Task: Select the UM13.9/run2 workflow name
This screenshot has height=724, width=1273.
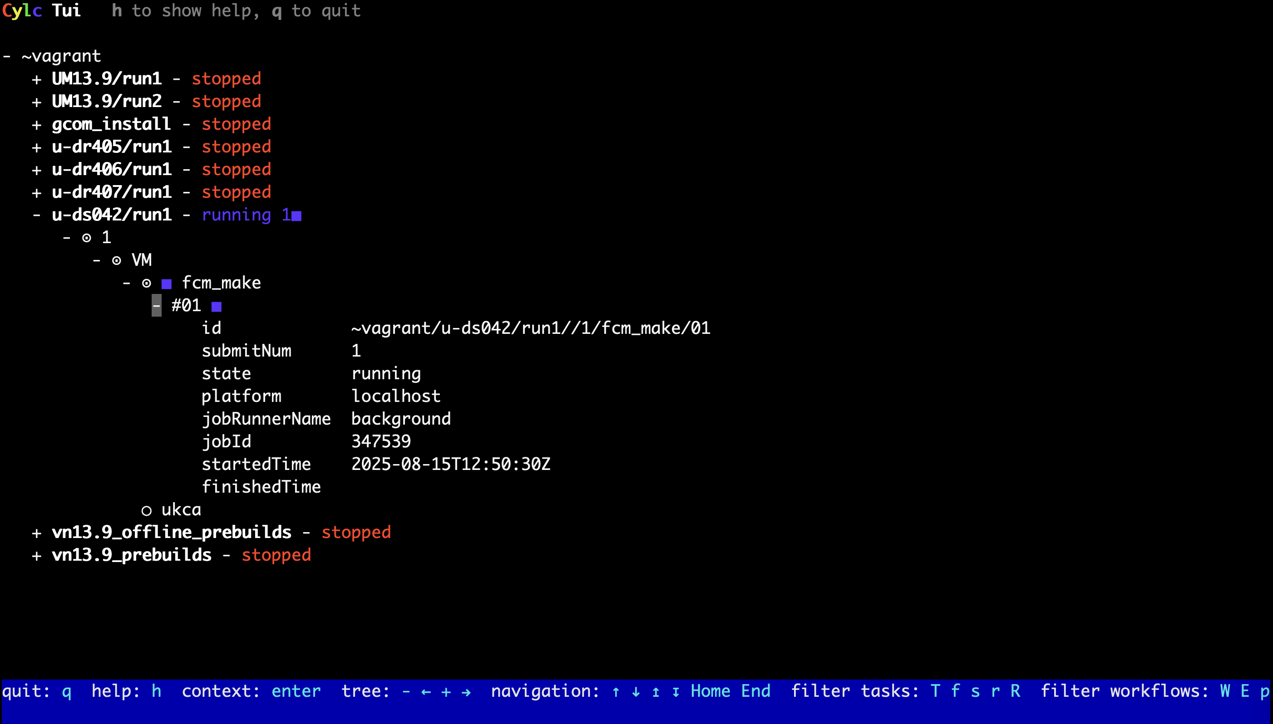Action: pyautogui.click(x=107, y=102)
